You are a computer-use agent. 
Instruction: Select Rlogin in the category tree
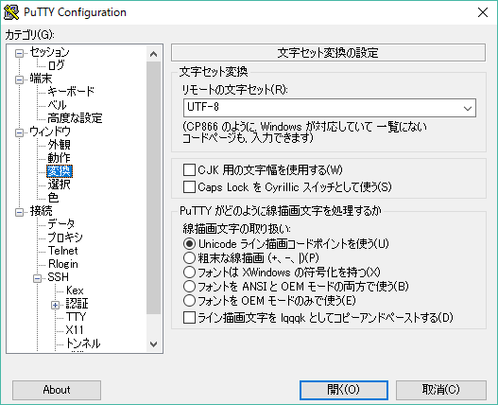tap(63, 264)
